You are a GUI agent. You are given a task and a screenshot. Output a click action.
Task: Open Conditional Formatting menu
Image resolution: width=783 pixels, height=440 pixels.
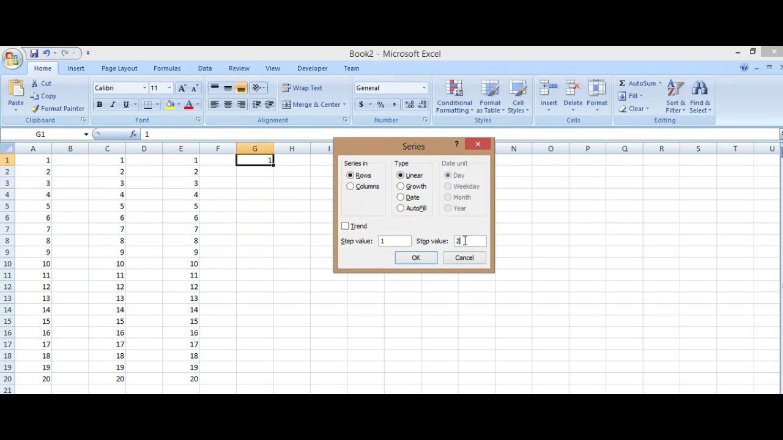coord(454,97)
